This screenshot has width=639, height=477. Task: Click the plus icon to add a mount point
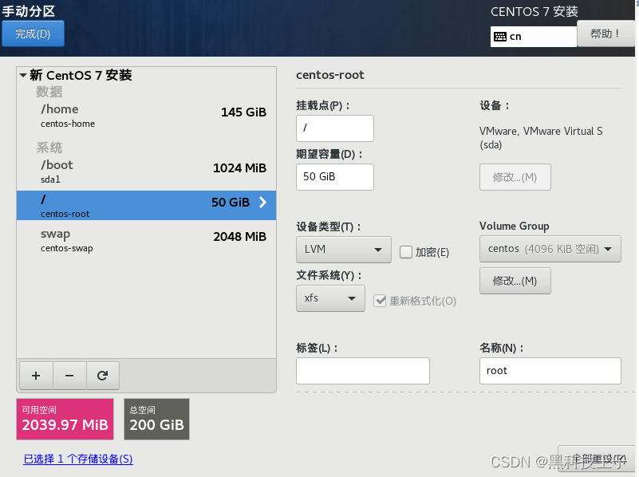point(36,376)
